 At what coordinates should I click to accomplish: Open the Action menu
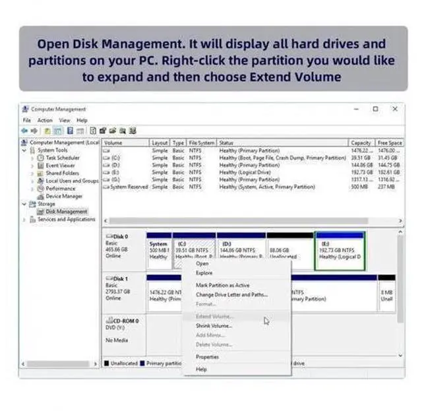tap(45, 120)
